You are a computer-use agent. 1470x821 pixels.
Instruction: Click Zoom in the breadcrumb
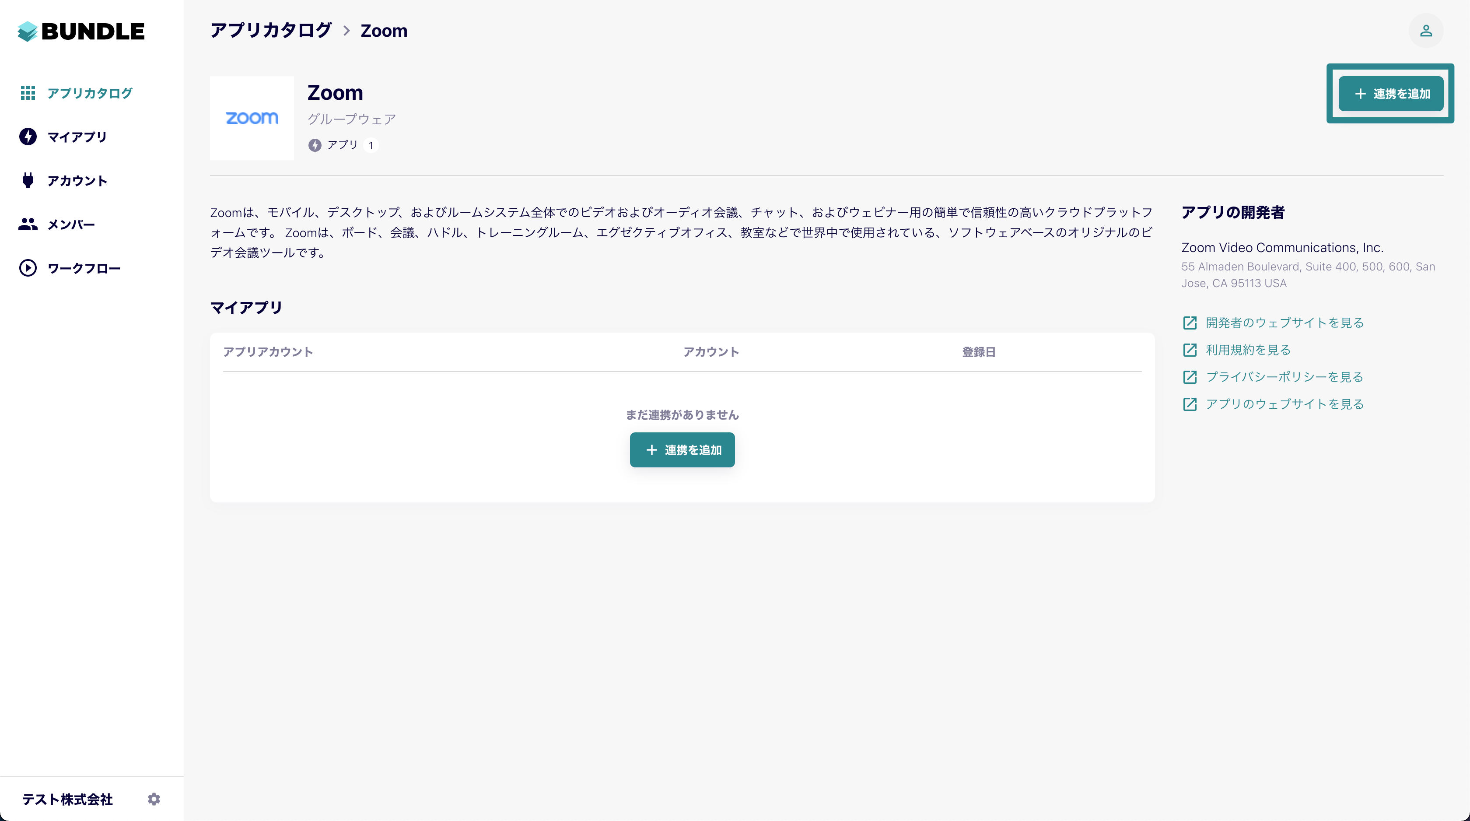coord(384,31)
